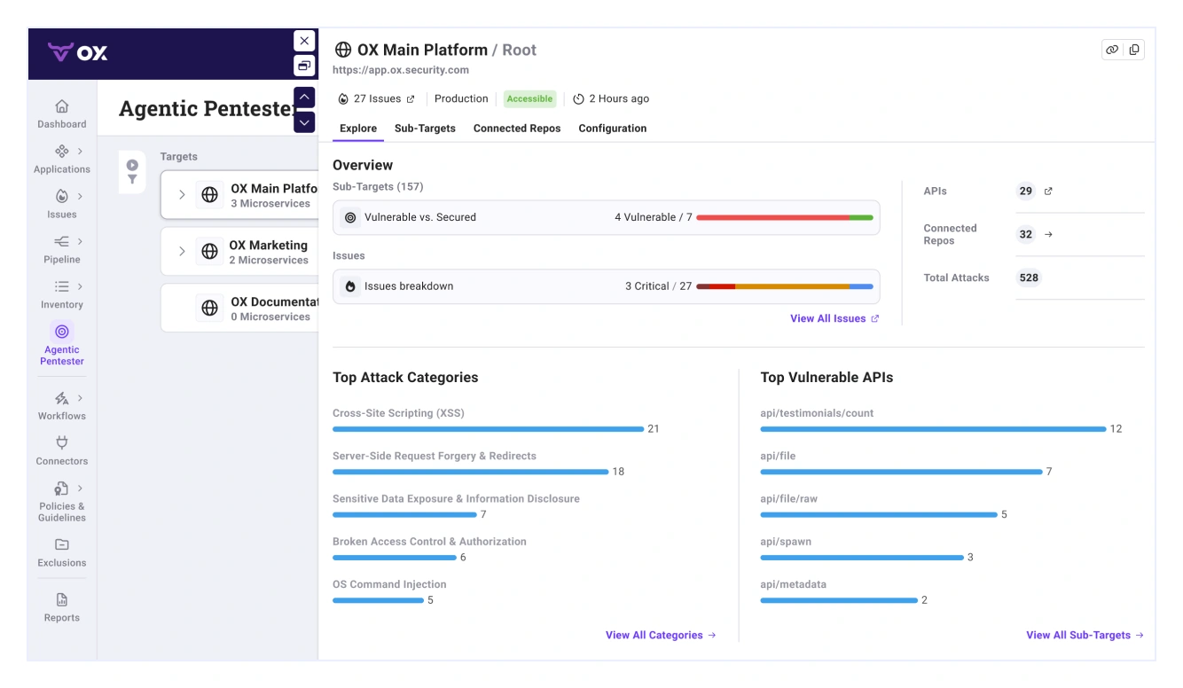Viewport: 1183px width, 688px height.
Task: Select the OX Main Platform target name in list
Action: [x=274, y=188]
